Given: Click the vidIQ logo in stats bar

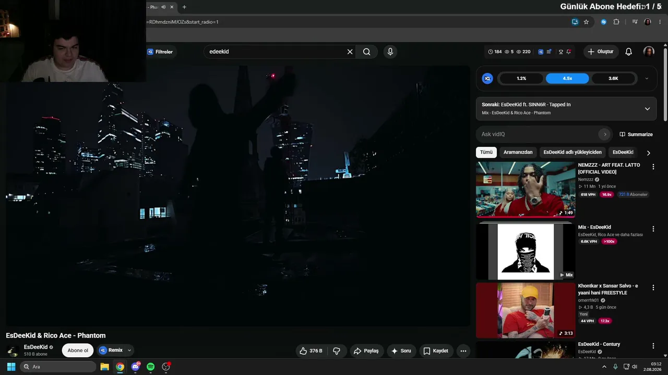Looking at the screenshot, I should pyautogui.click(x=541, y=52).
